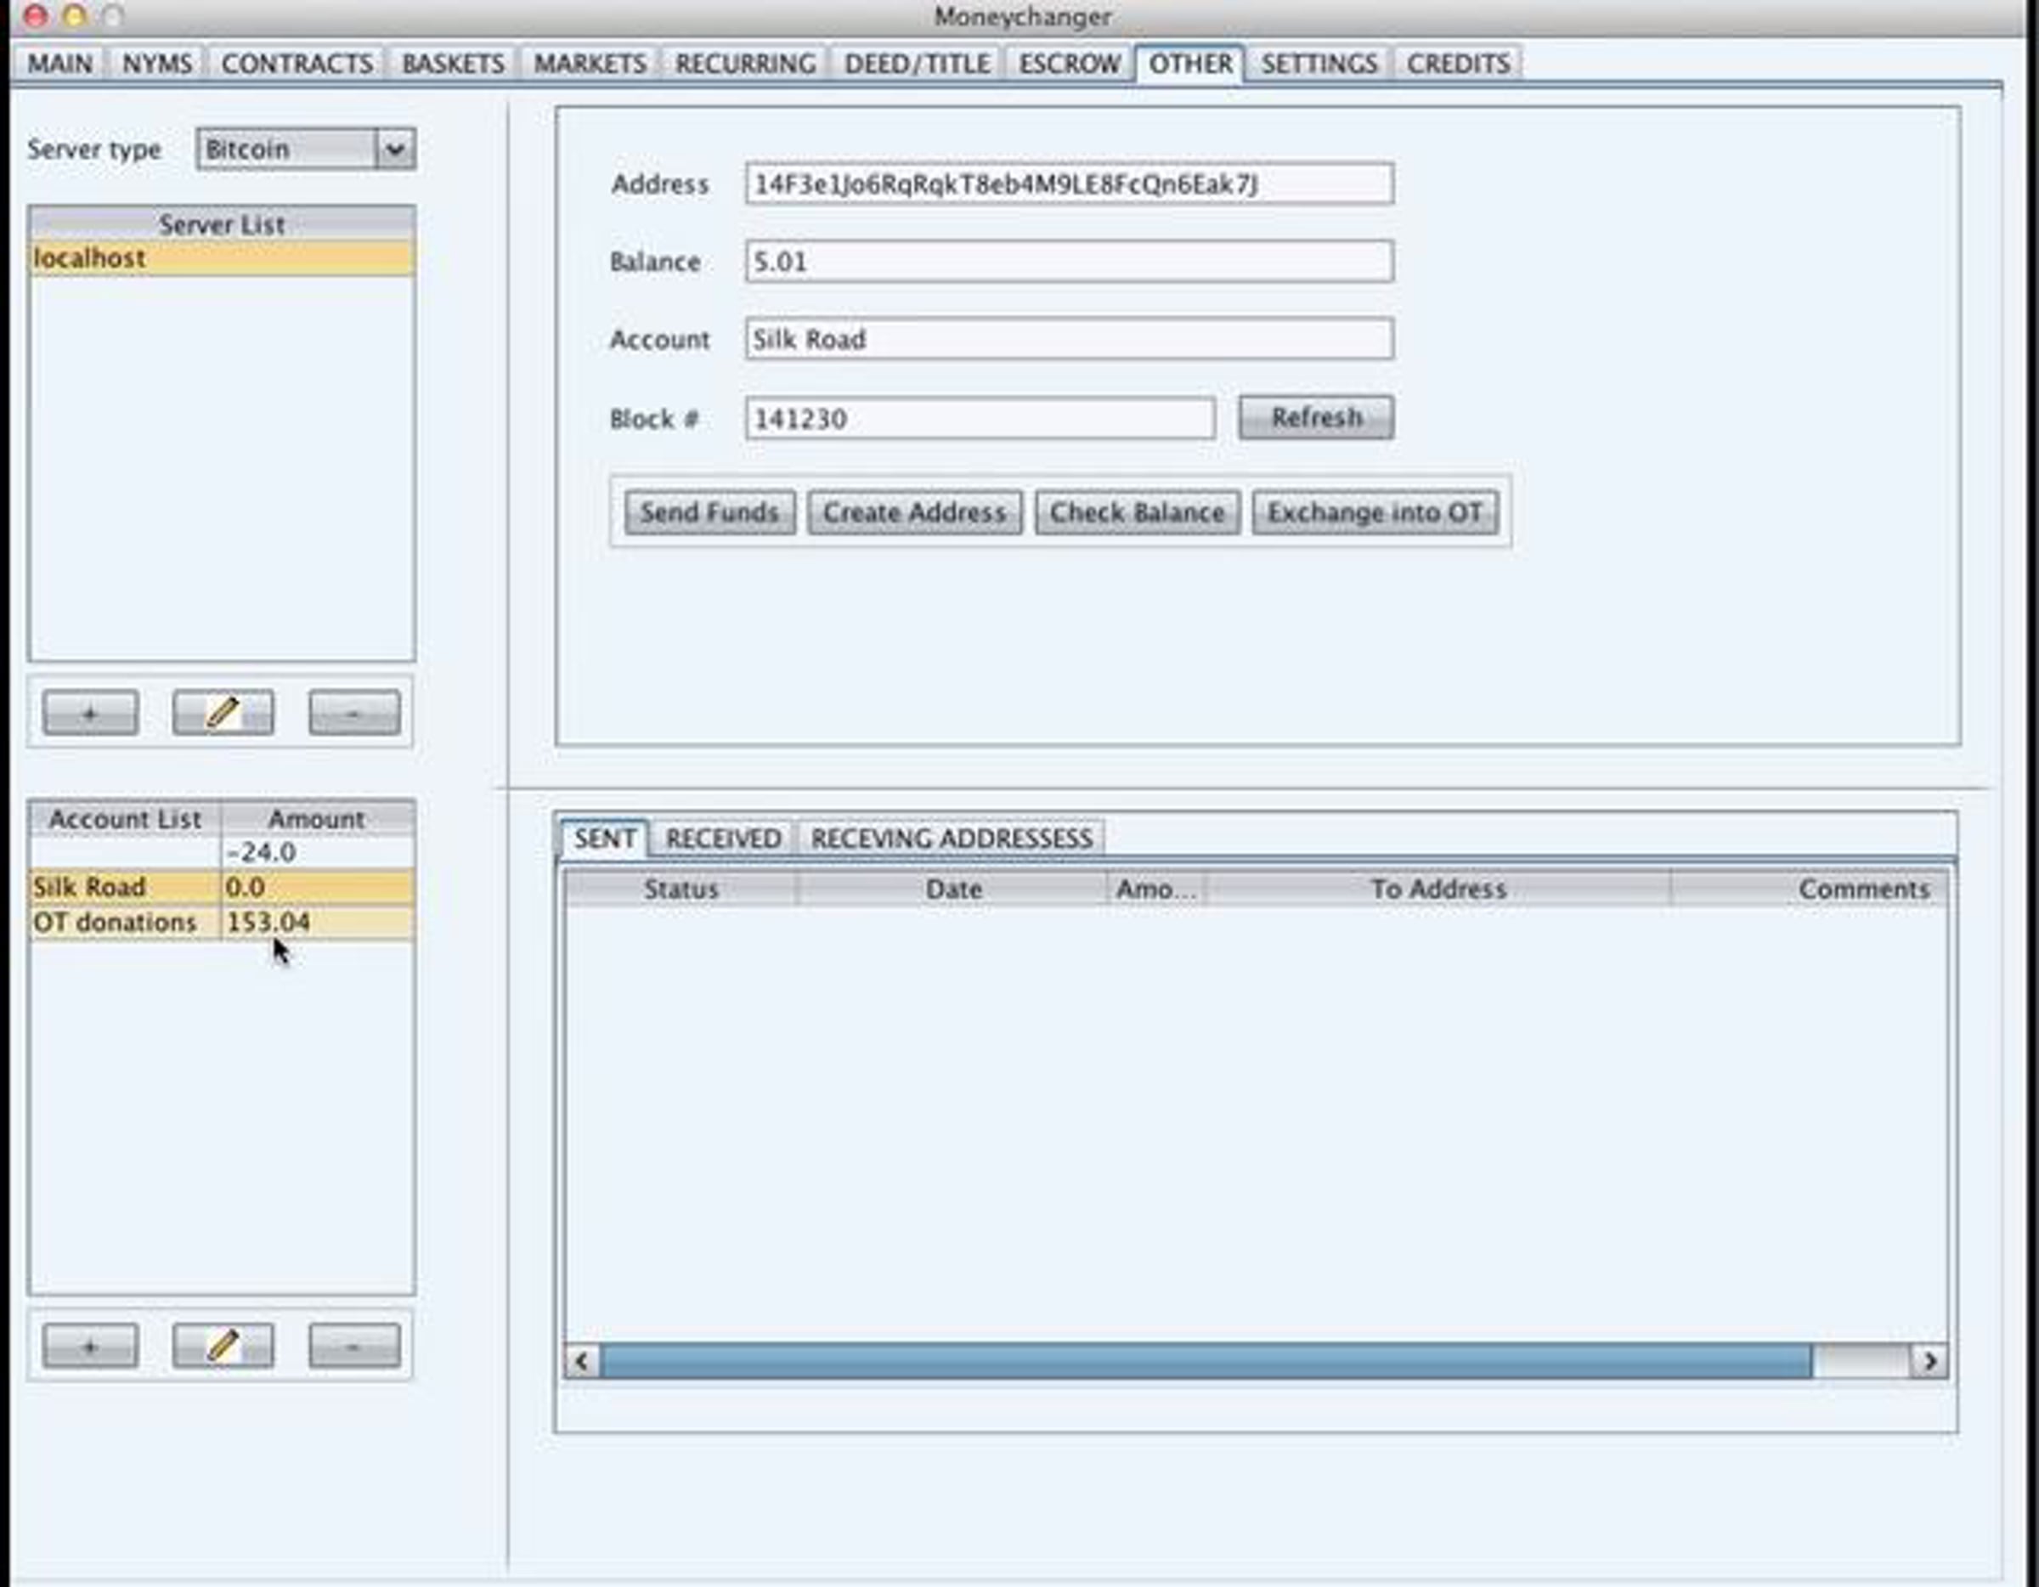The width and height of the screenshot is (2039, 1587).
Task: Select the OTHER tab
Action: (1190, 64)
